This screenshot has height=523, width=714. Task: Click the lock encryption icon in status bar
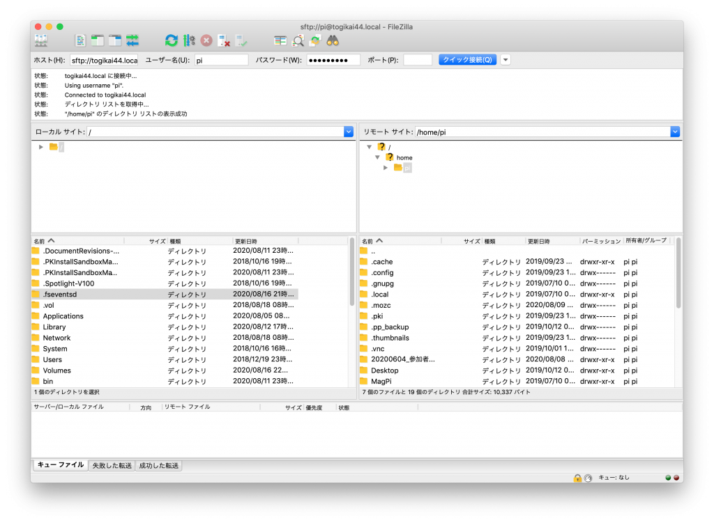577,478
